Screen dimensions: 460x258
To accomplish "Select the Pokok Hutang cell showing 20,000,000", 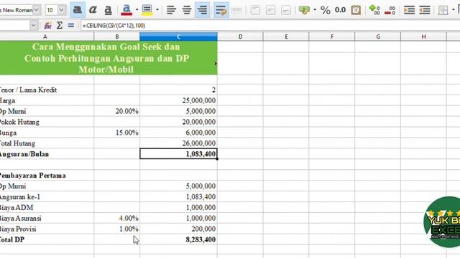I will coord(178,122).
